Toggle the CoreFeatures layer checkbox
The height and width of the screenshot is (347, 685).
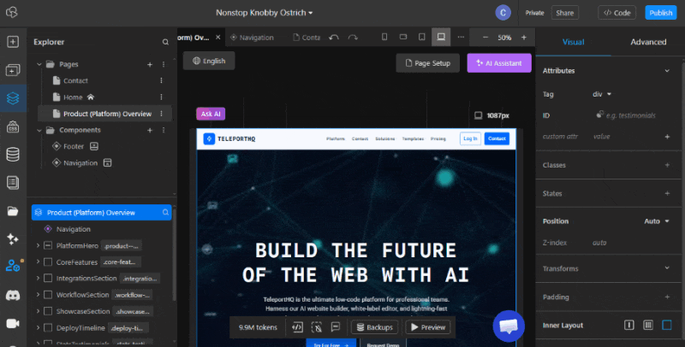[x=48, y=262]
